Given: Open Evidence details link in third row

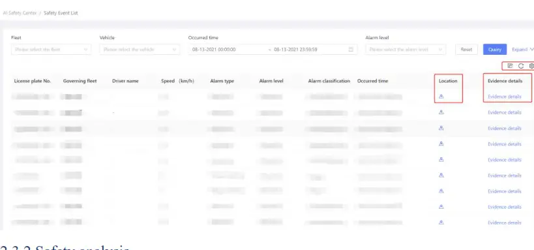Looking at the screenshot, I should pos(505,128).
